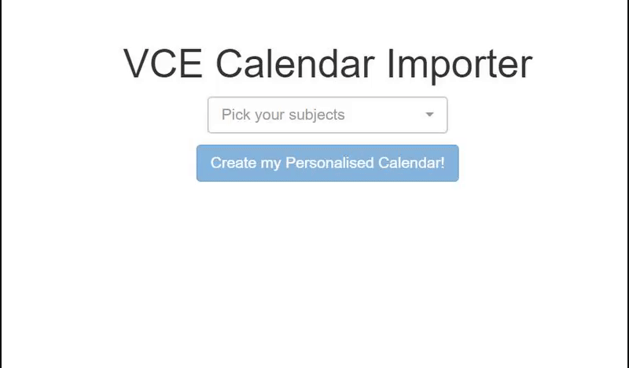Click the word 'subjects' inside the select box
Screen dimensions: 629x368
click(x=317, y=115)
